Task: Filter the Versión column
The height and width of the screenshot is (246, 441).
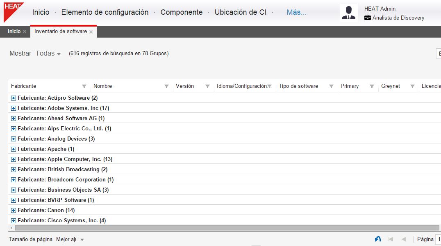Action: 207,86
